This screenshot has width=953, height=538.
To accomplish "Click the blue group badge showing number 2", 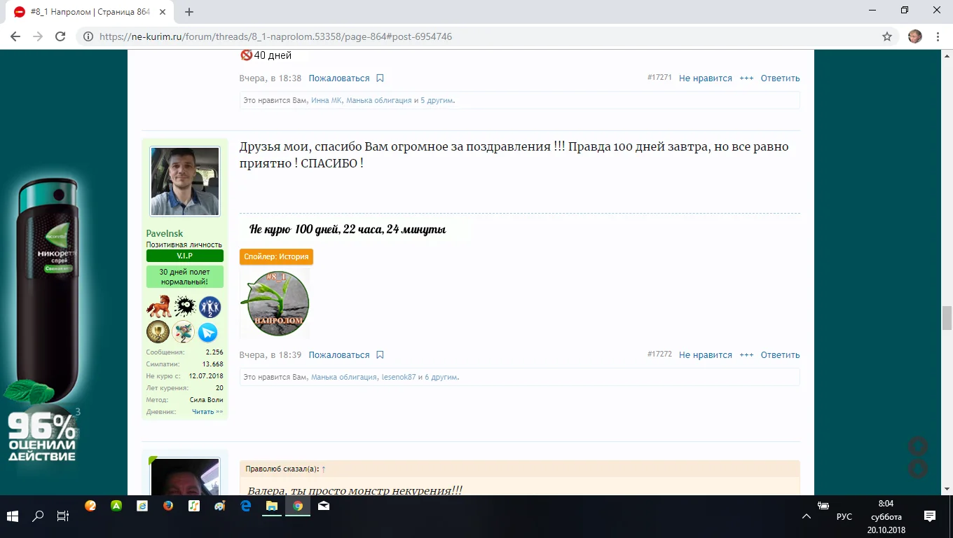I will [210, 306].
